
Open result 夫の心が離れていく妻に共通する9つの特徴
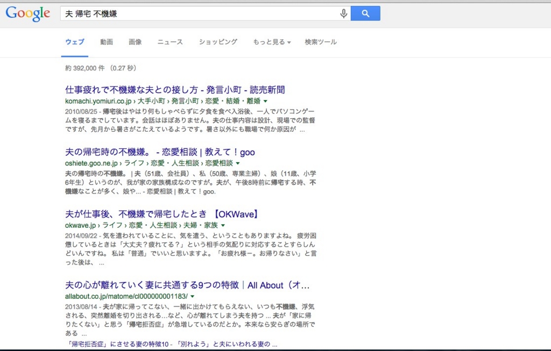point(187,285)
